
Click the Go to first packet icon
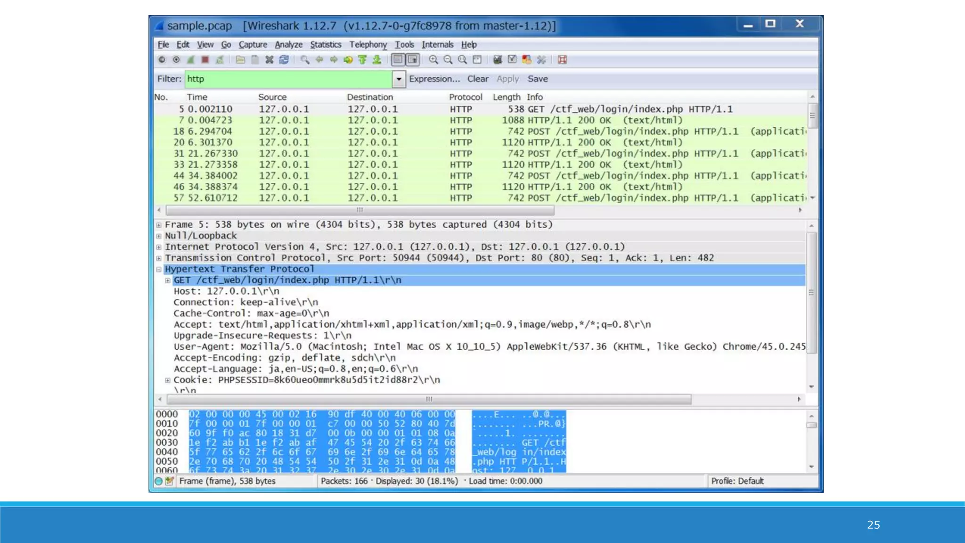click(362, 60)
